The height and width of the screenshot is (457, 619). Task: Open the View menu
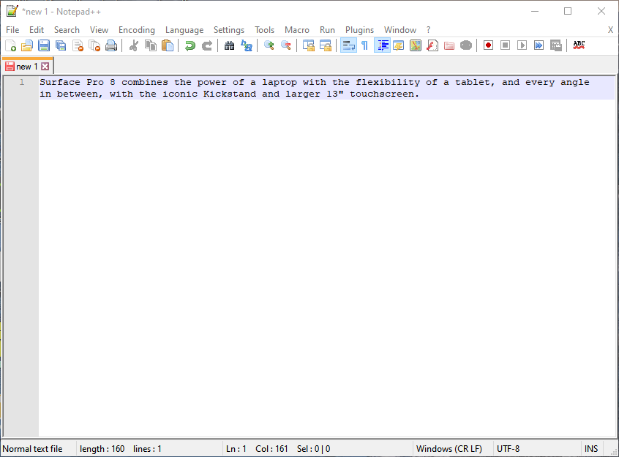pos(99,30)
